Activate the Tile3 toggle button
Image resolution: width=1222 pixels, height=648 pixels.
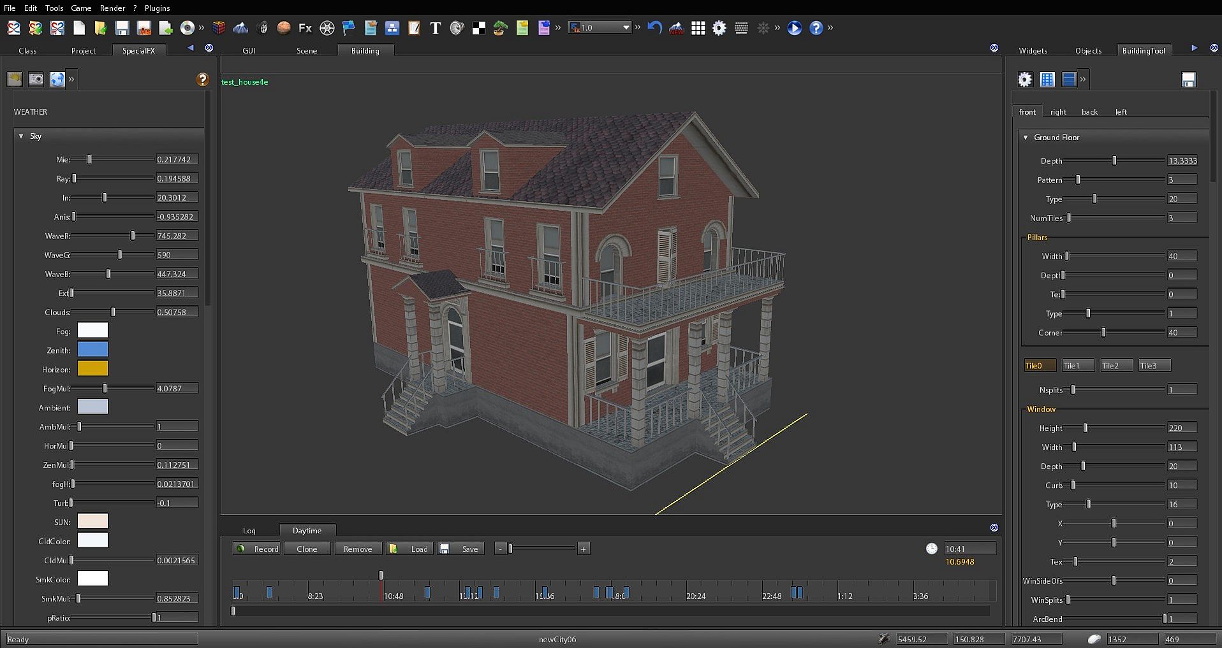click(1154, 366)
